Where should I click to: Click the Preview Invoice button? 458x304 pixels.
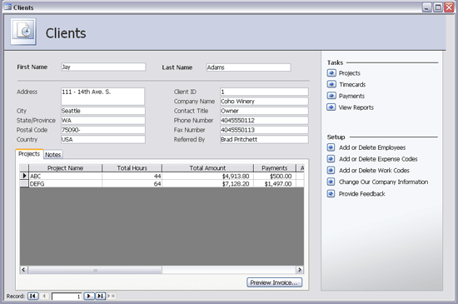click(x=275, y=282)
